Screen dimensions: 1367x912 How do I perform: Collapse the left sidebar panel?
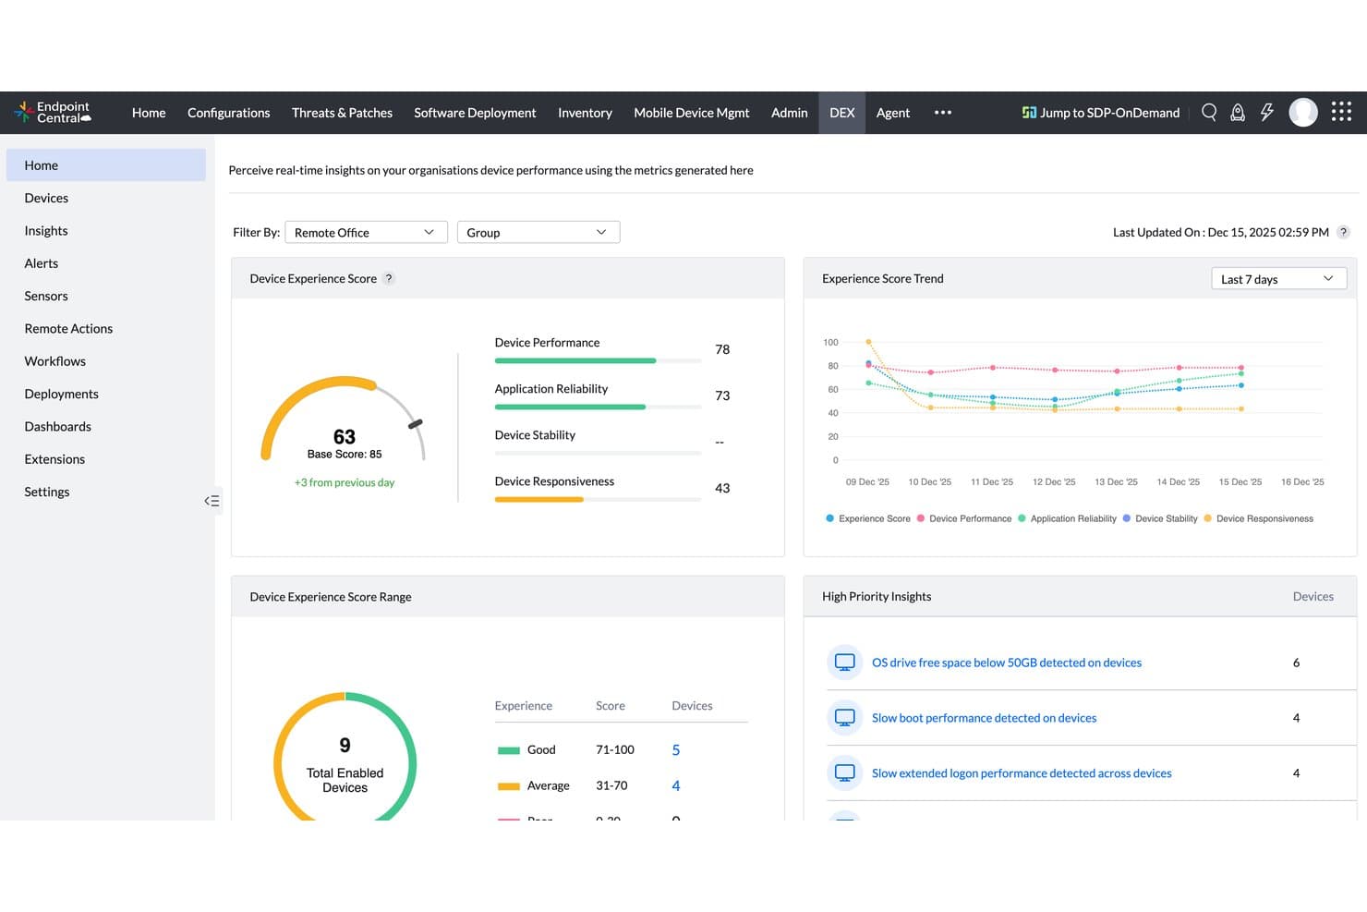pyautogui.click(x=212, y=501)
